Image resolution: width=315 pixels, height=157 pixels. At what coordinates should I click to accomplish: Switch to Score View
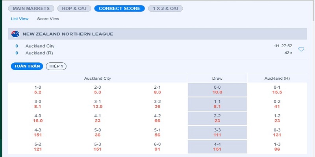click(48, 18)
